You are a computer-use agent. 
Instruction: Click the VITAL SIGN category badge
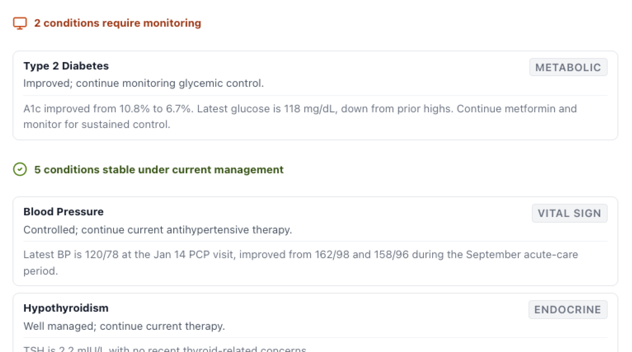click(x=569, y=213)
